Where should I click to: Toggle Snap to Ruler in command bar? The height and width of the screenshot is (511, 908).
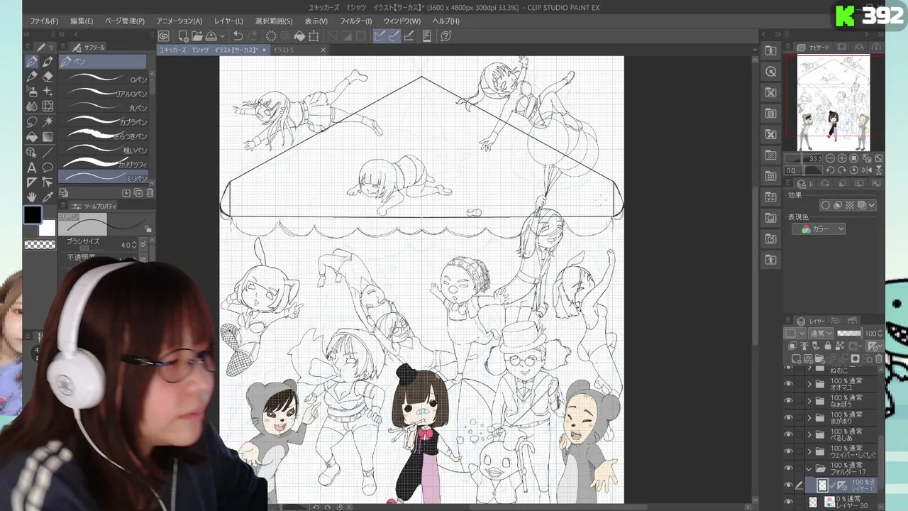coord(380,36)
